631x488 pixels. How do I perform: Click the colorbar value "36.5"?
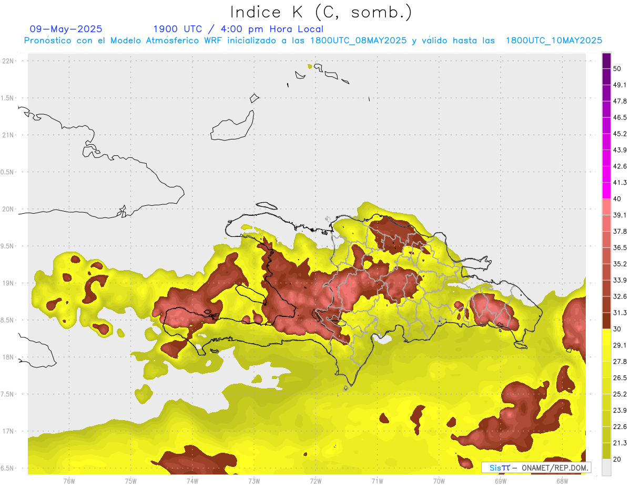click(620, 247)
